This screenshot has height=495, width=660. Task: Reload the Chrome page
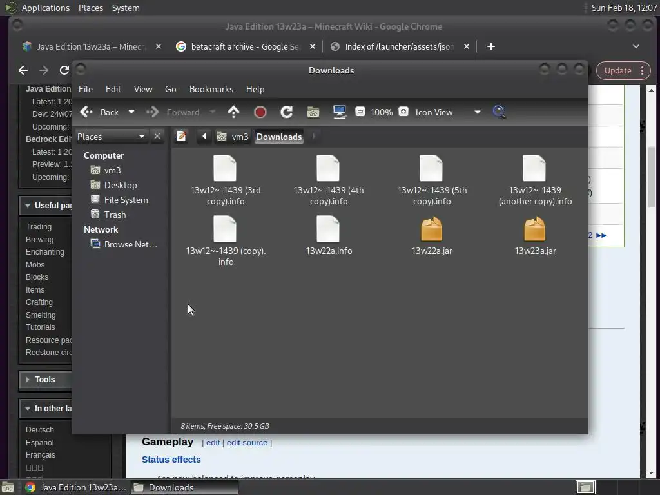pos(64,70)
